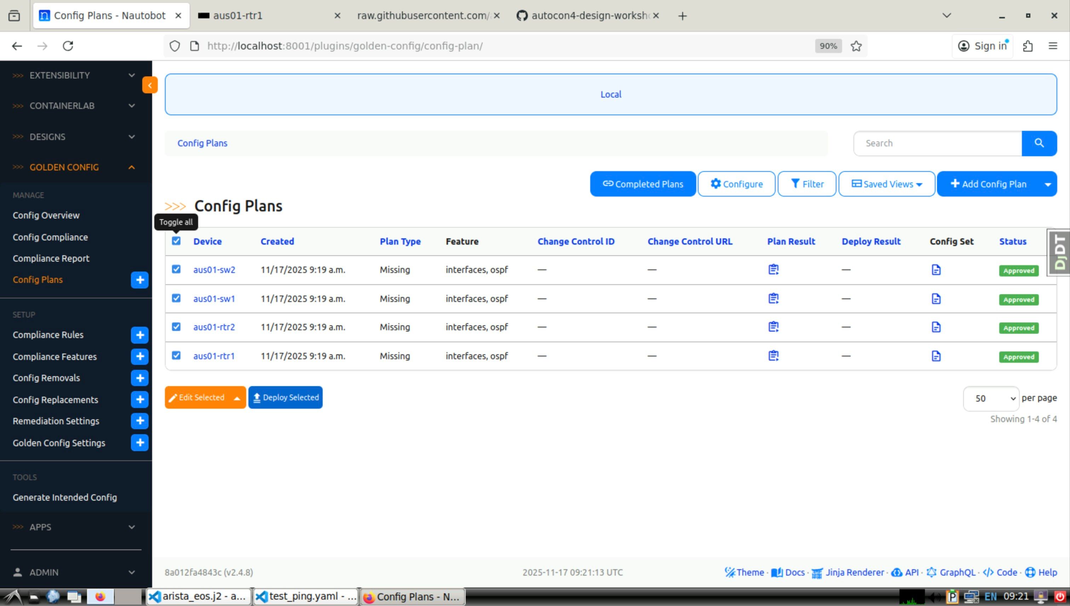Image resolution: width=1070 pixels, height=606 pixels.
Task: Open the aus01-sw2 device link
Action: pos(214,270)
